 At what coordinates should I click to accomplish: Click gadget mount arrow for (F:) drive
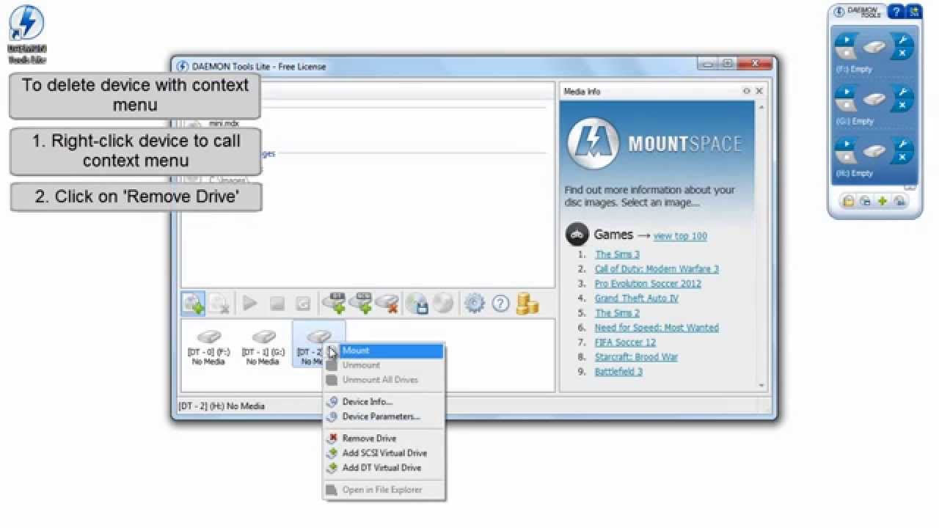point(846,39)
